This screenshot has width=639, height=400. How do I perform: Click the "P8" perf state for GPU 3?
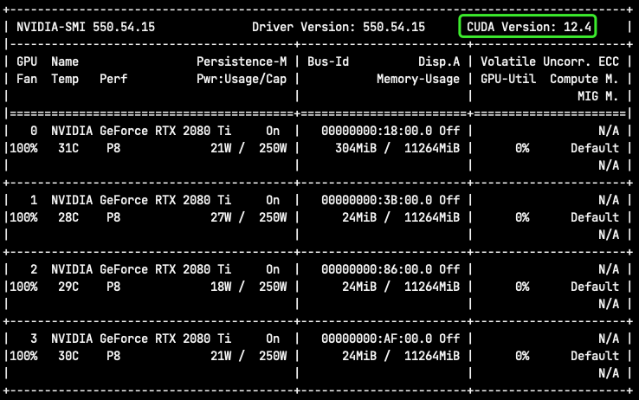(x=113, y=356)
